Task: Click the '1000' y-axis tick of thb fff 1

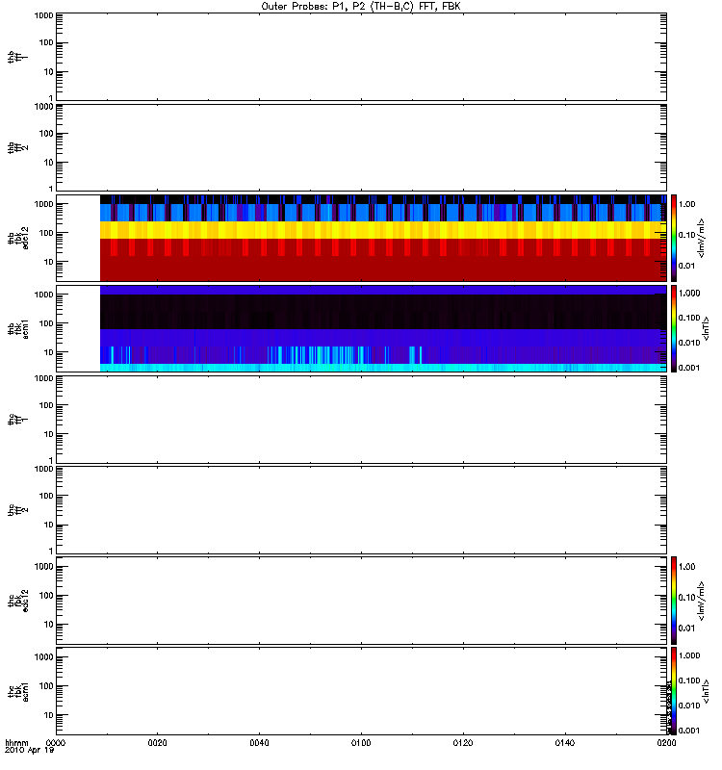Action: point(43,15)
